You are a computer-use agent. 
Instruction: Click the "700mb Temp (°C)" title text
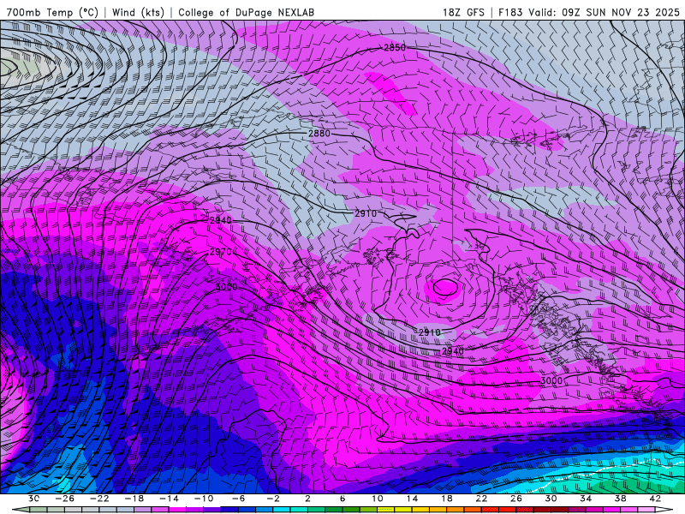pos(53,12)
